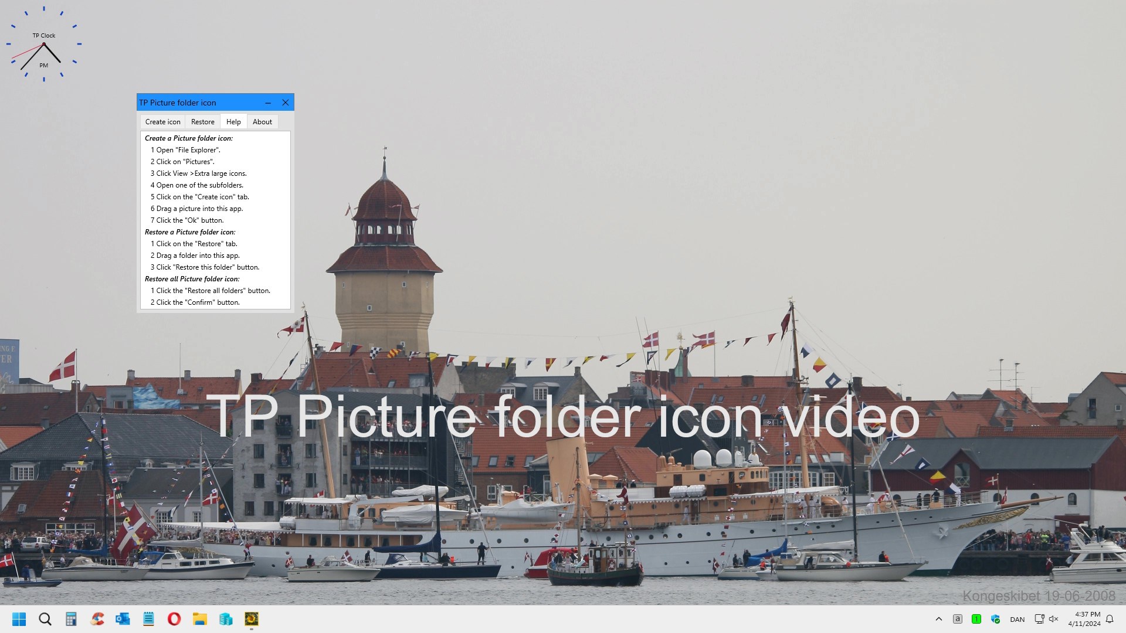Open the Restore tab
Image resolution: width=1126 pixels, height=633 pixels.
[x=202, y=122]
